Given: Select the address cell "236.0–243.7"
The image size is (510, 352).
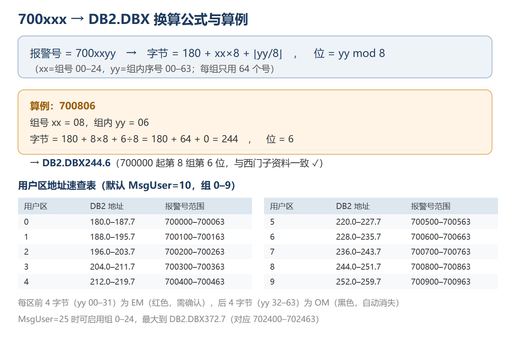Looking at the screenshot, I should click(358, 252).
